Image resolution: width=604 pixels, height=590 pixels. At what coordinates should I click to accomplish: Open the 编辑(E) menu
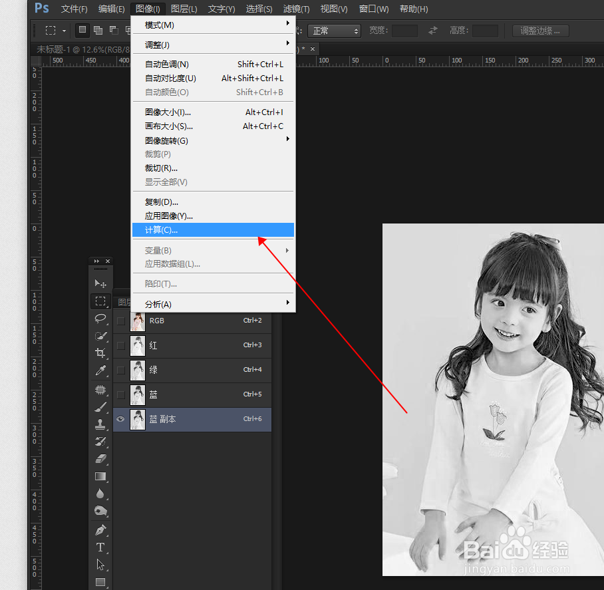(111, 9)
